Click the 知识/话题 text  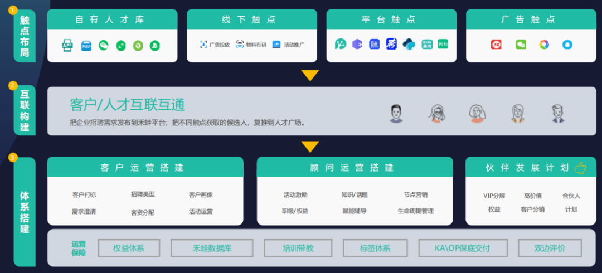pos(355,194)
